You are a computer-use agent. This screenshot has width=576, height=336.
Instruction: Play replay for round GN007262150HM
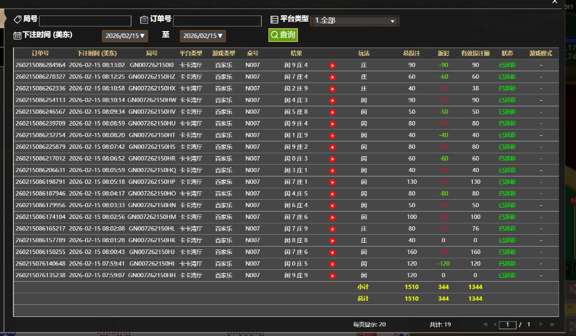click(x=332, y=217)
